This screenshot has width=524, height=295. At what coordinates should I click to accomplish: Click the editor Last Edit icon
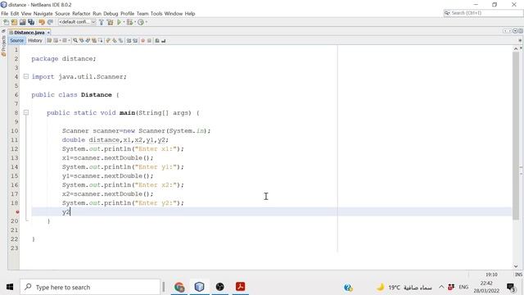(x=49, y=40)
